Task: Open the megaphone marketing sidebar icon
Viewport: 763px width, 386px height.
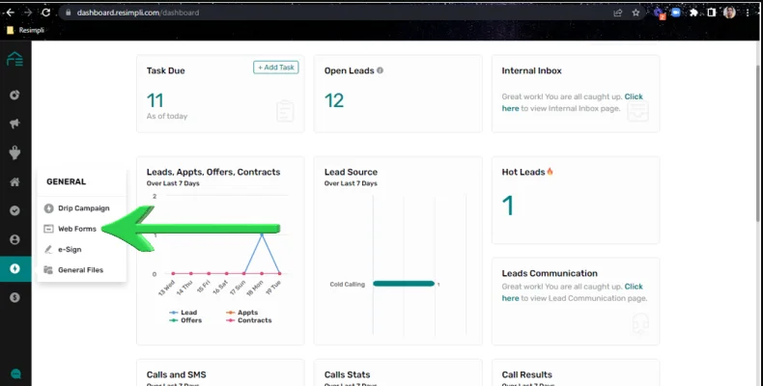Action: [15, 124]
